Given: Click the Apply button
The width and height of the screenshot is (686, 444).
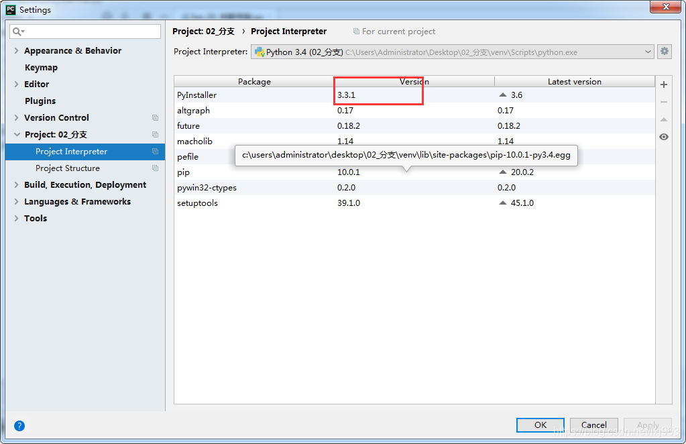Looking at the screenshot, I should coord(648,425).
